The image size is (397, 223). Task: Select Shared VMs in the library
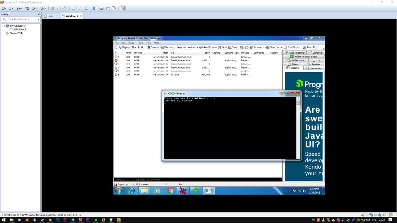point(16,33)
